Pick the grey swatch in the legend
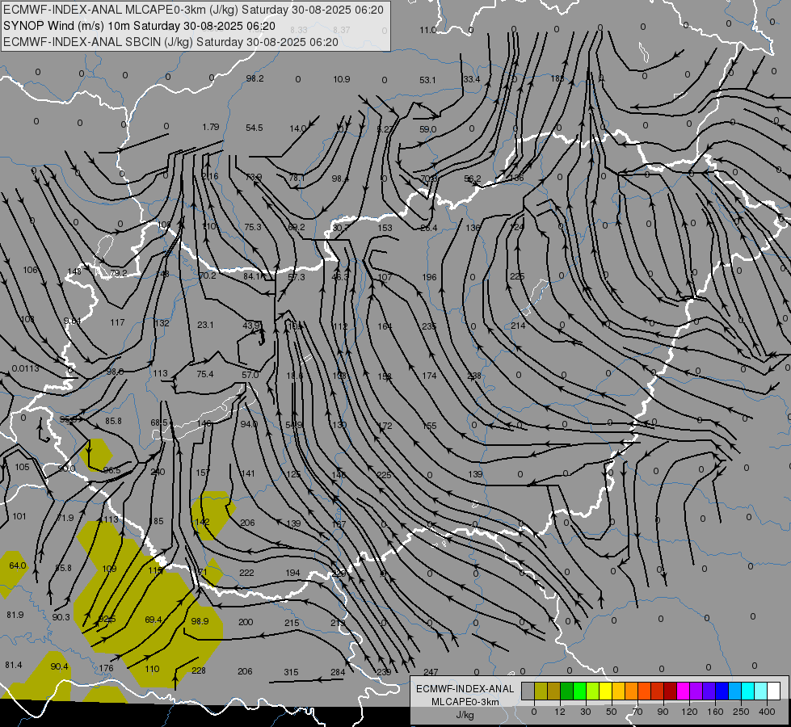Viewport: 791px width, 727px height. coord(528,691)
